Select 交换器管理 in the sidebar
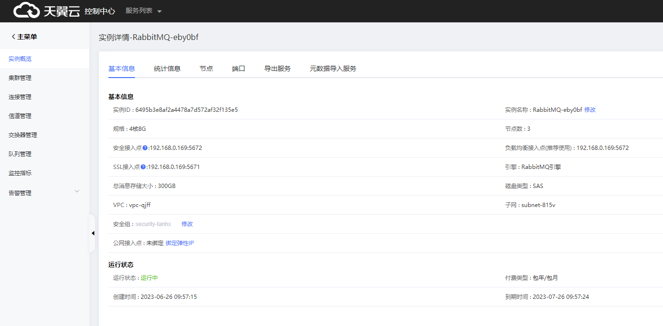 click(x=23, y=135)
